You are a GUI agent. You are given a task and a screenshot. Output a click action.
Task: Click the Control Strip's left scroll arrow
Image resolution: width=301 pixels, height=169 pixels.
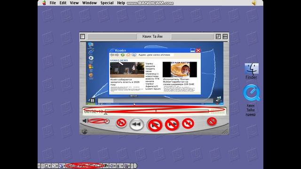(42, 166)
